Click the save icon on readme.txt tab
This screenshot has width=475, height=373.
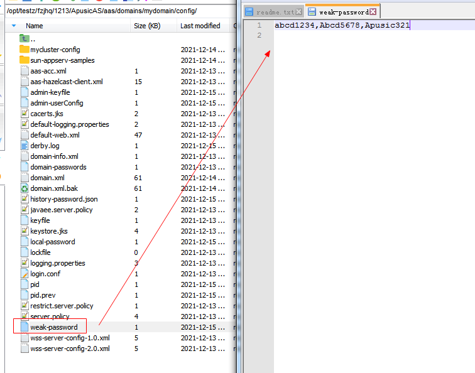point(249,12)
